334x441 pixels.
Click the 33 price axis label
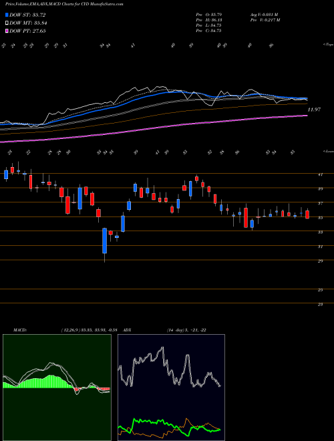[320, 232]
